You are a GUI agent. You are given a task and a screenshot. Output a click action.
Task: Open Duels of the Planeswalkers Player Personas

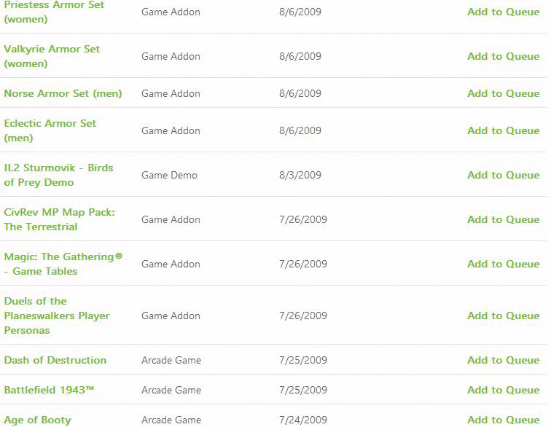(x=57, y=316)
